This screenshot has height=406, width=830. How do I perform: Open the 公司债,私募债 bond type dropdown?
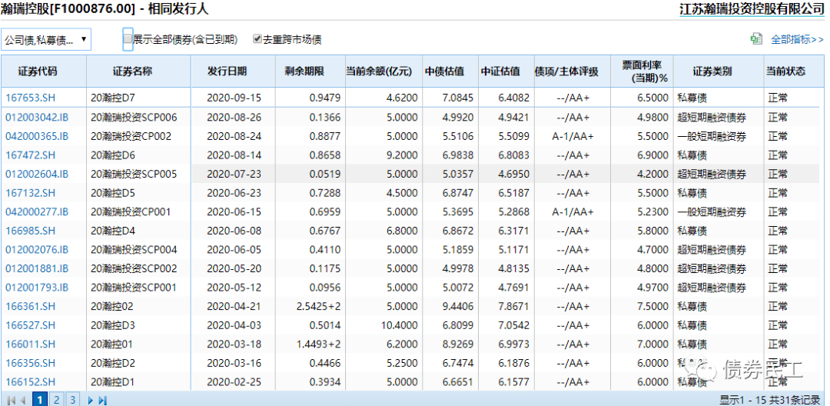pos(46,40)
